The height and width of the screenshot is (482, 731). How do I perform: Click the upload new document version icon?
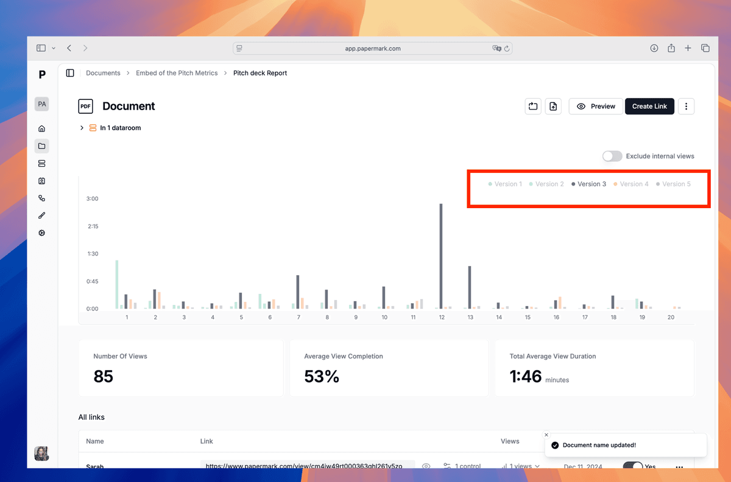click(553, 107)
